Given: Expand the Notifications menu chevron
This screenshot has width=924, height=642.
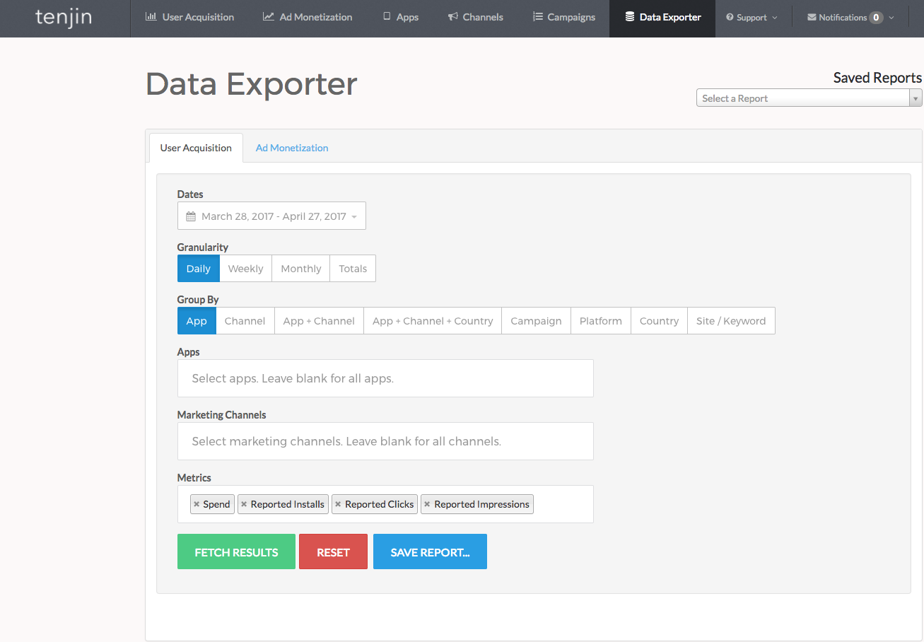Looking at the screenshot, I should (x=891, y=18).
